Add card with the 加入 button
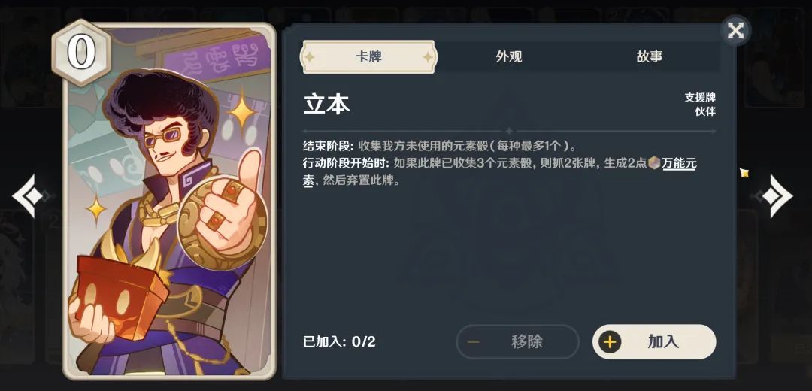812x391 pixels. coord(654,342)
